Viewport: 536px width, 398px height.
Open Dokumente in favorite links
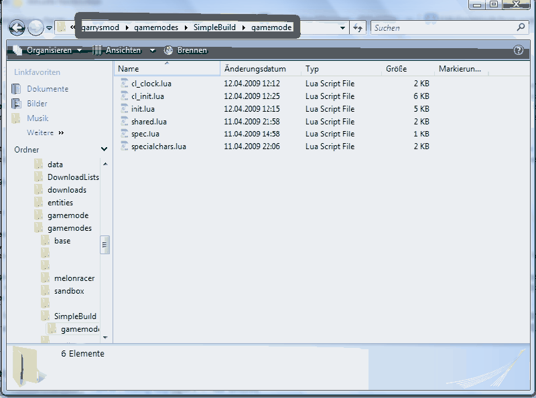(47, 89)
